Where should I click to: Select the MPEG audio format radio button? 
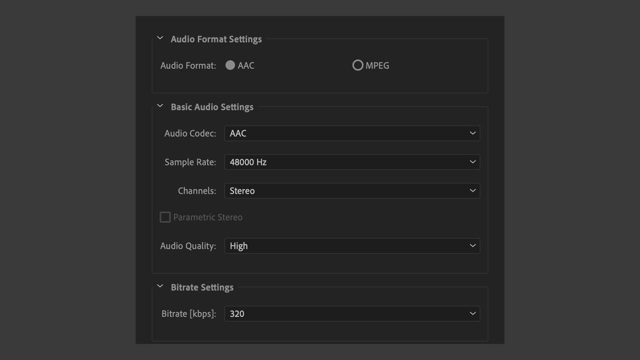[x=357, y=65]
